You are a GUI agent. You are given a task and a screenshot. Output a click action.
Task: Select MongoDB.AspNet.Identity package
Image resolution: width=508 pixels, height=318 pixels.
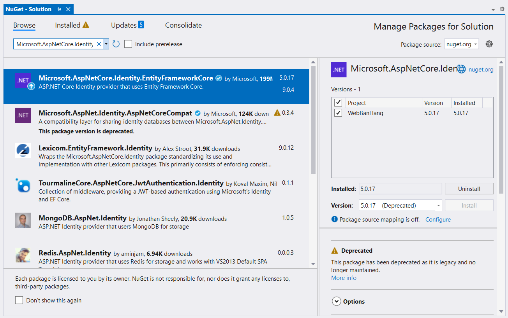coord(156,226)
